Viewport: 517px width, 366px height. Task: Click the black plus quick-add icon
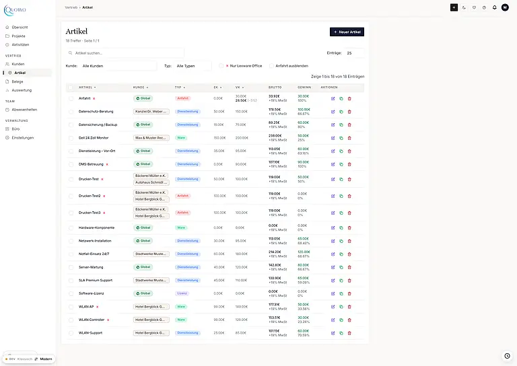(x=454, y=7)
